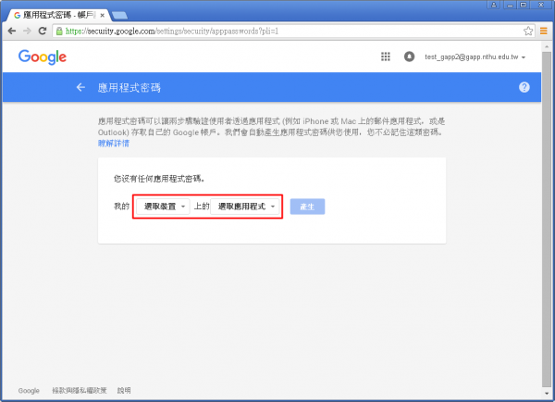Open the 條款與隱私權政策 footer link
Viewport: 555px width, 402px height.
pos(80,391)
